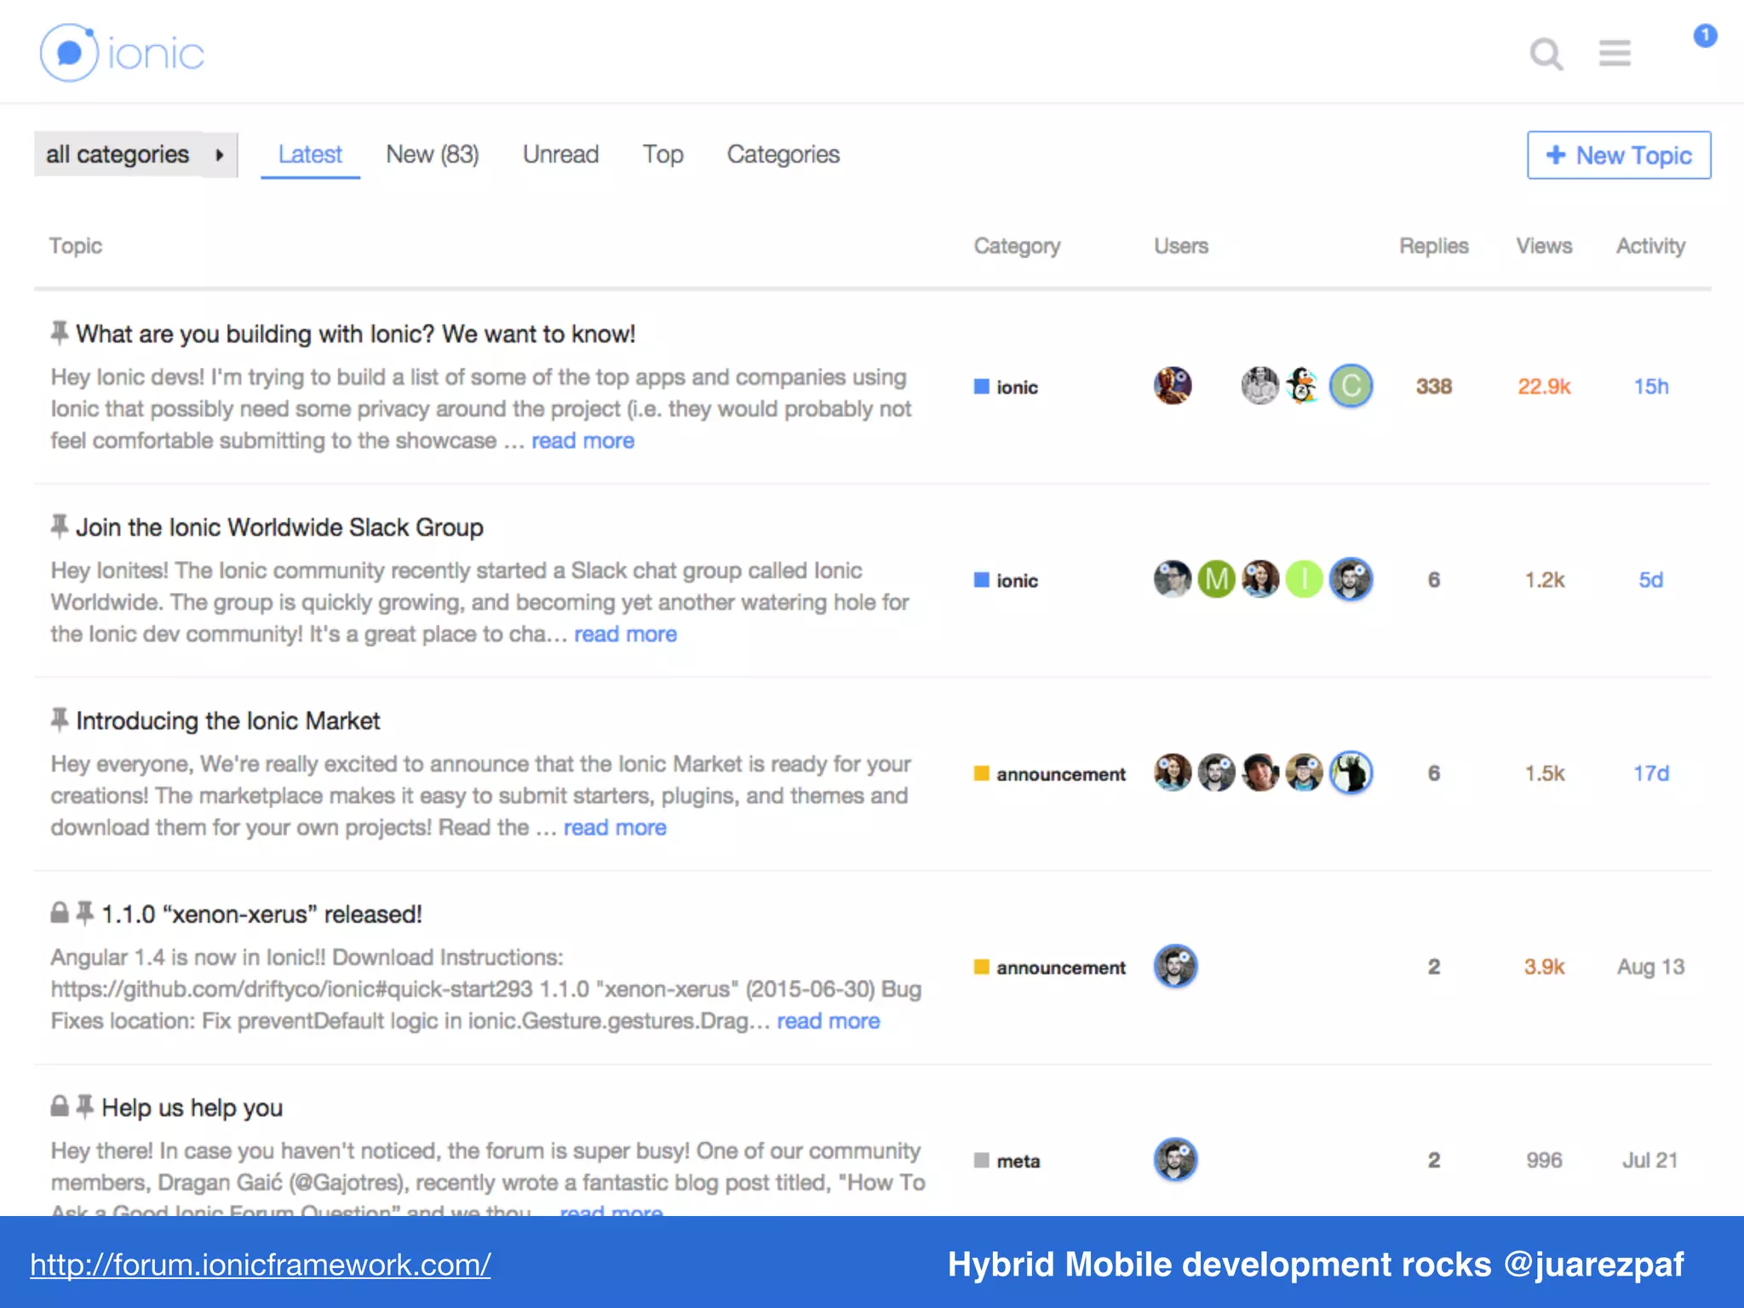Click pin icon on Ionic Market topic
The image size is (1744, 1308).
pos(59,720)
